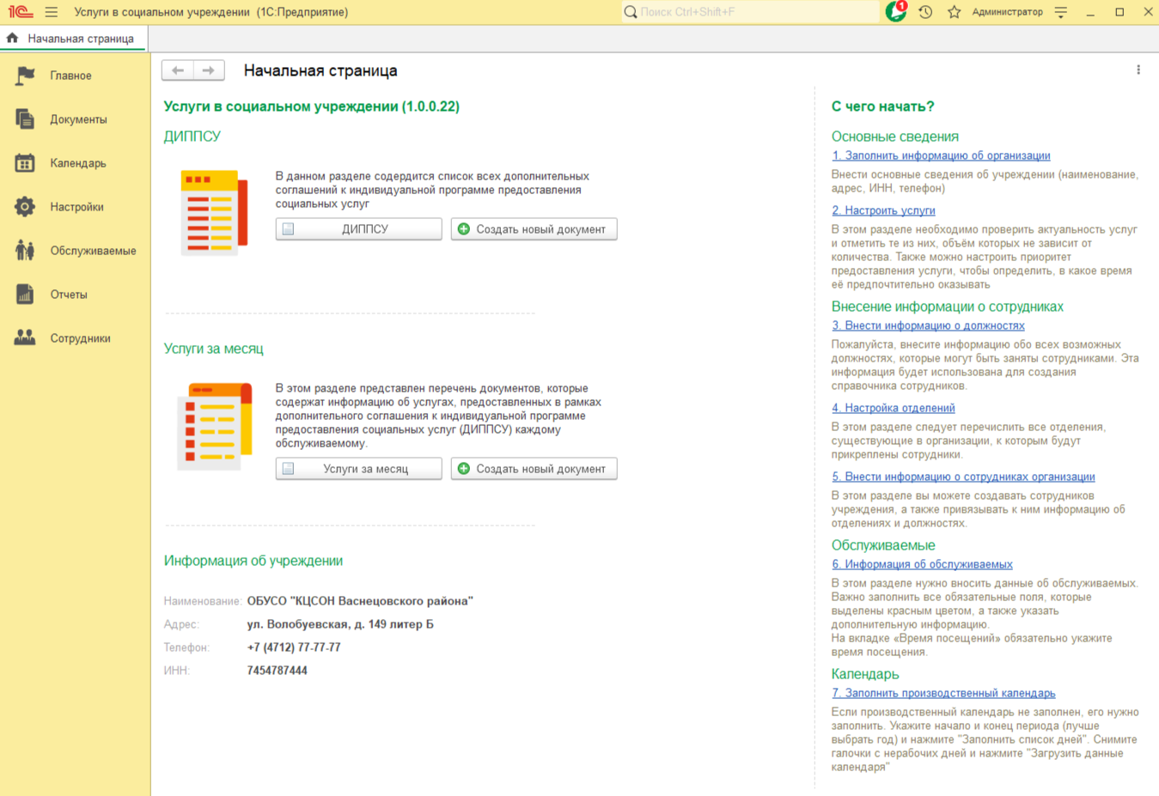The height and width of the screenshot is (796, 1159).
Task: Open Настройки gear icon
Action: [25, 207]
